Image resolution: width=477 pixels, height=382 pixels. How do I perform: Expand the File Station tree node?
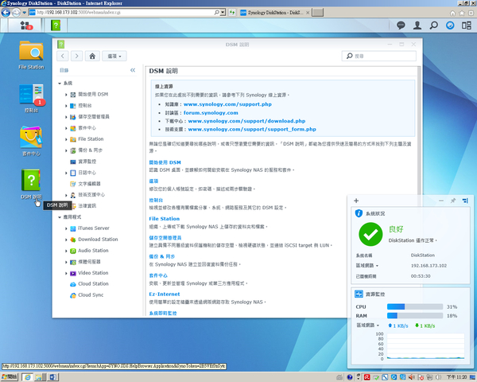68,138
